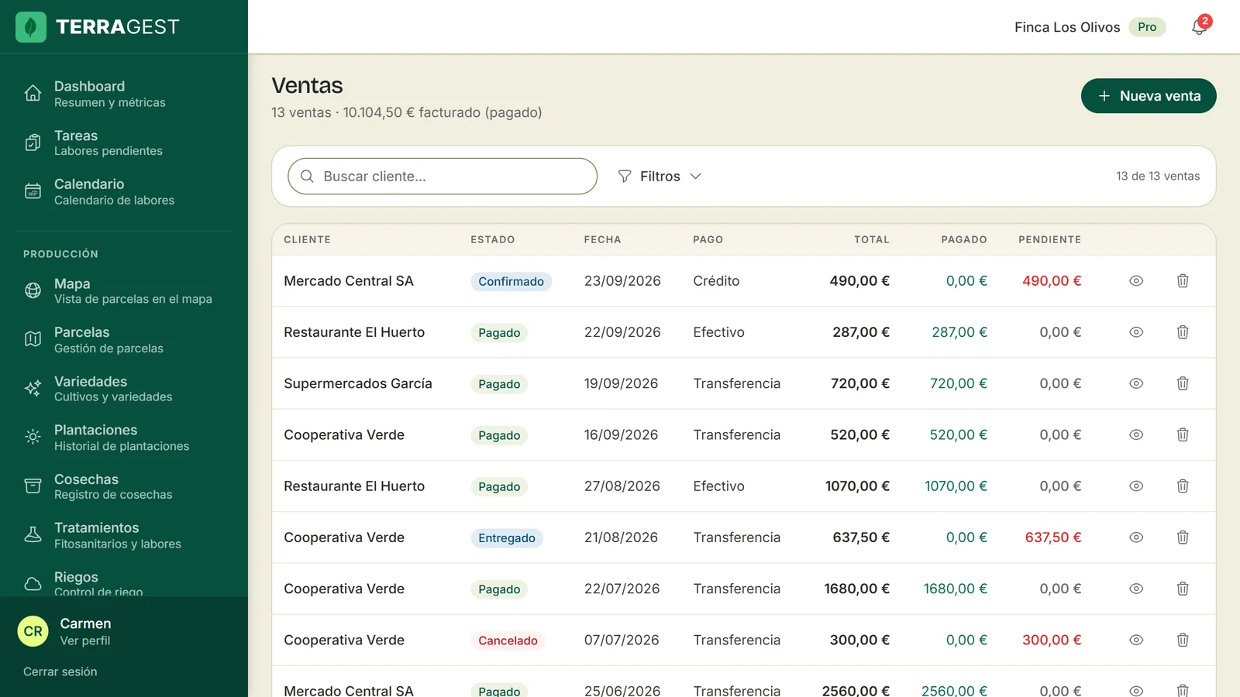This screenshot has width=1240, height=697.
Task: Click the Finca Los Olivos name
Action: 1067,27
